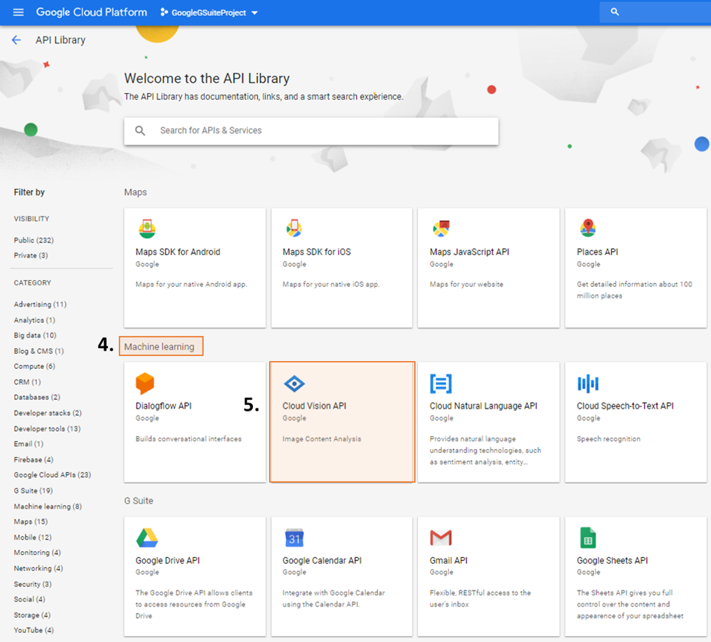
Task: Open the Cloud Speech-to-Text API title
Action: [x=626, y=406]
